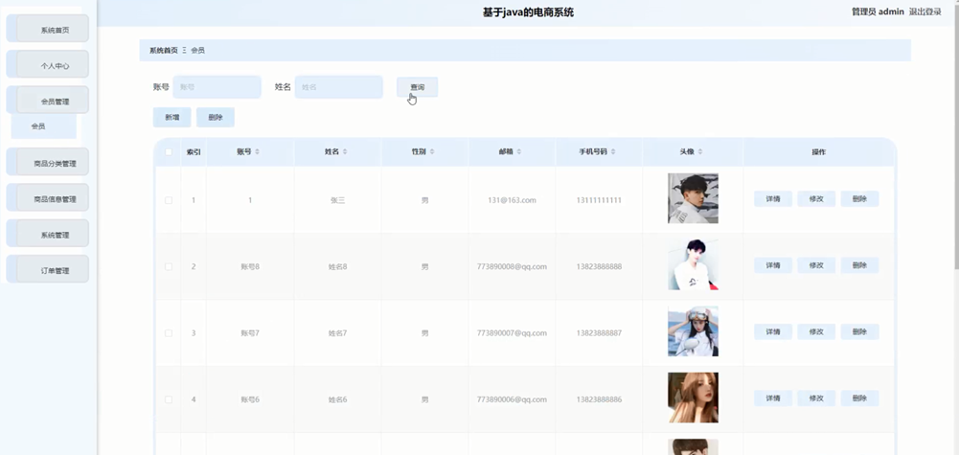959x455 pixels.
Task: Click the 姓名 search input field
Action: click(x=339, y=87)
